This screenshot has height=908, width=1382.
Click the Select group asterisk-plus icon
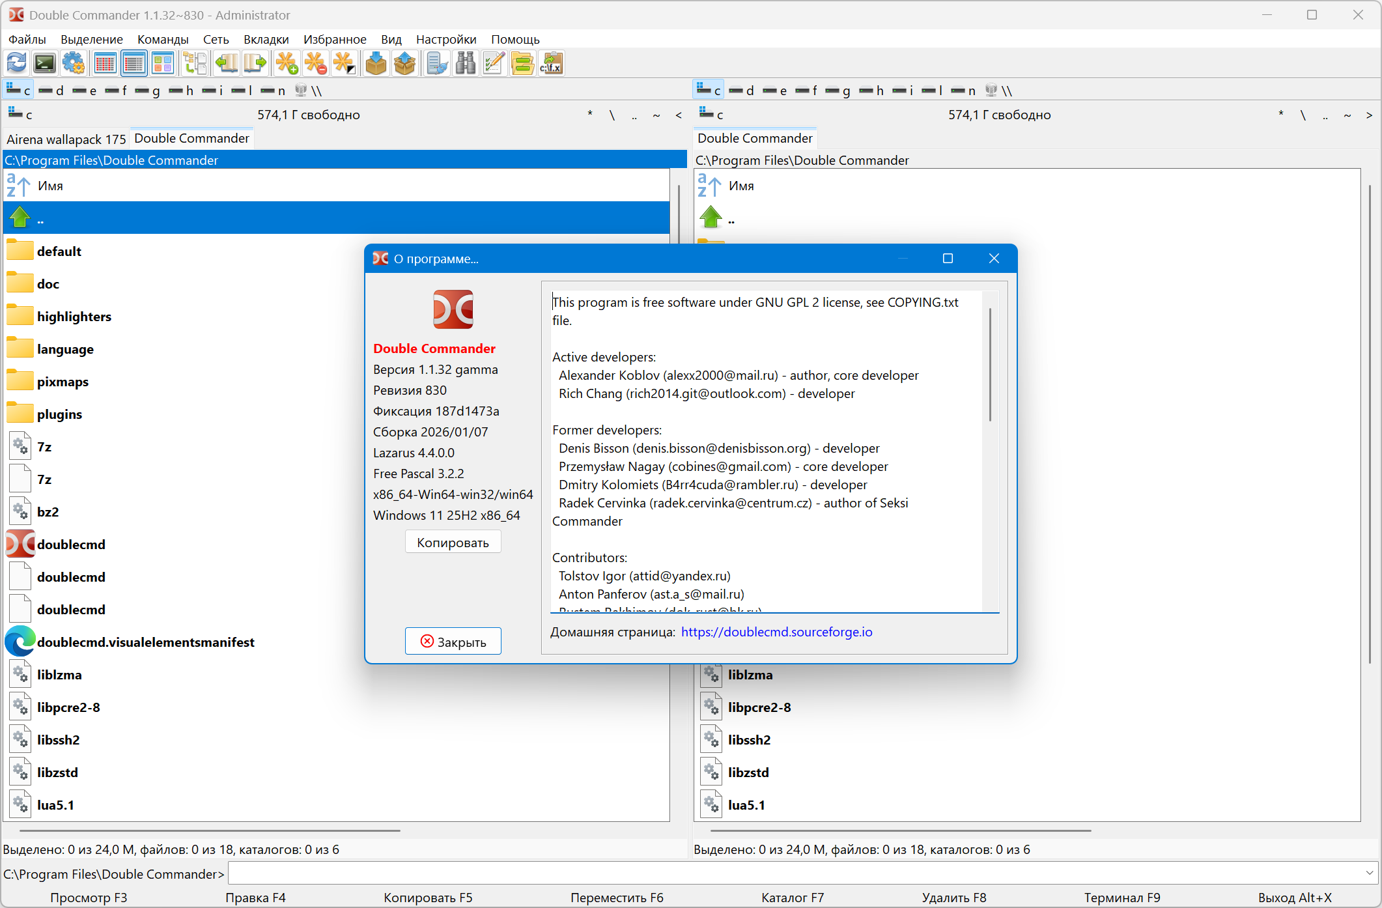click(287, 64)
